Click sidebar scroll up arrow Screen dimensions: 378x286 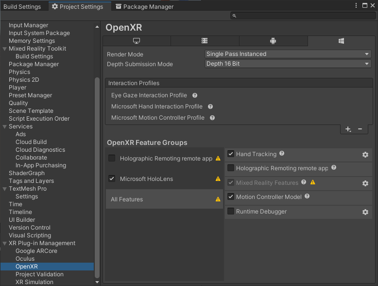[x=97, y=27]
